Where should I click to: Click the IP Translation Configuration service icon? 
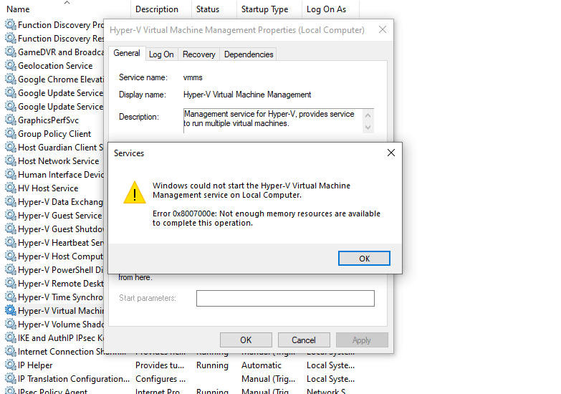point(11,379)
